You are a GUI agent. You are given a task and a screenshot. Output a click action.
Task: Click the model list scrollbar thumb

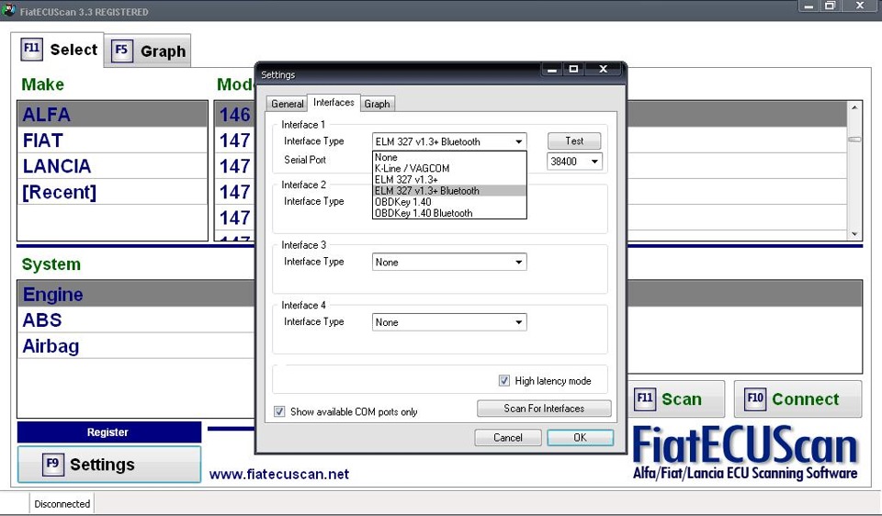click(854, 140)
